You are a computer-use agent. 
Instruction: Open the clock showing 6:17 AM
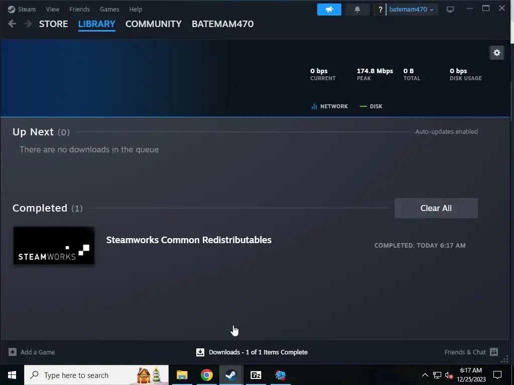(x=471, y=375)
